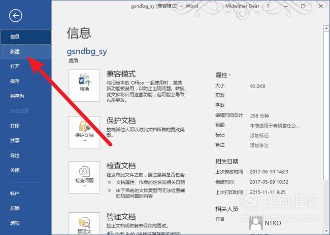Screen dimensions: 330x235
Task: Click the 管理文 manage document icon
Action: point(84,223)
